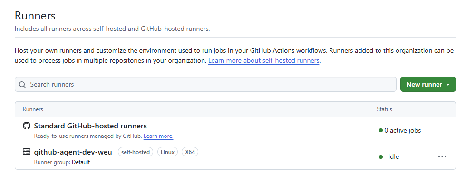The image size is (476, 185).
Task: Click the green Idle status dot
Action: [381, 157]
